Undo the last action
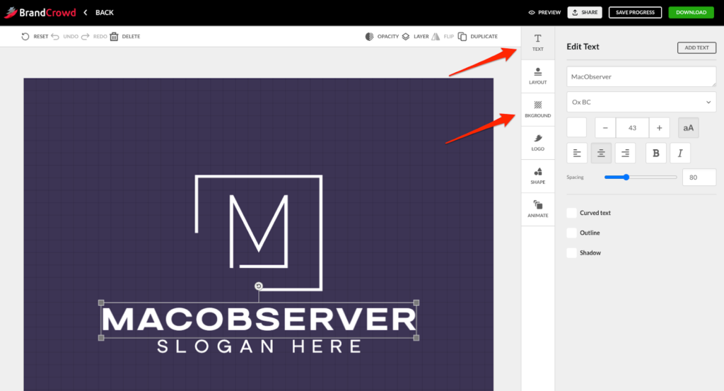Viewport: 724px width, 391px height. [x=64, y=37]
